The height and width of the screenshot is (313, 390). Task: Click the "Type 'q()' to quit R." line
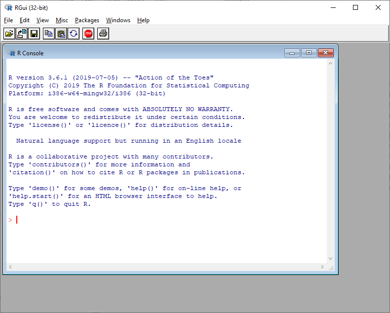point(49,204)
